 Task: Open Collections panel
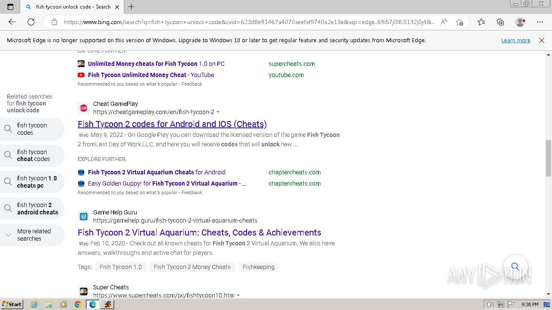point(500,22)
